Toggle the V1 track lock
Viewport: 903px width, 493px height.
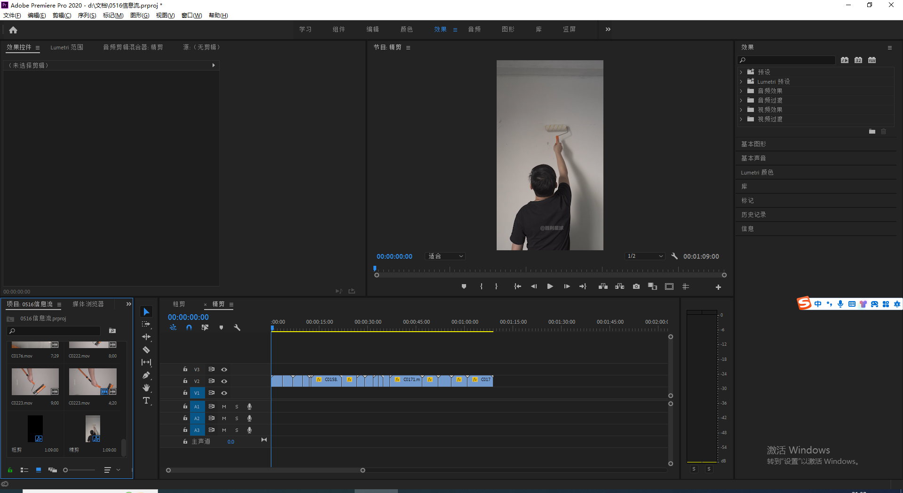point(185,393)
